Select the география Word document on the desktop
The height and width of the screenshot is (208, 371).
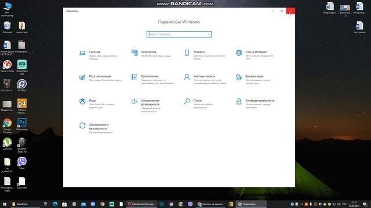[x=359, y=27]
